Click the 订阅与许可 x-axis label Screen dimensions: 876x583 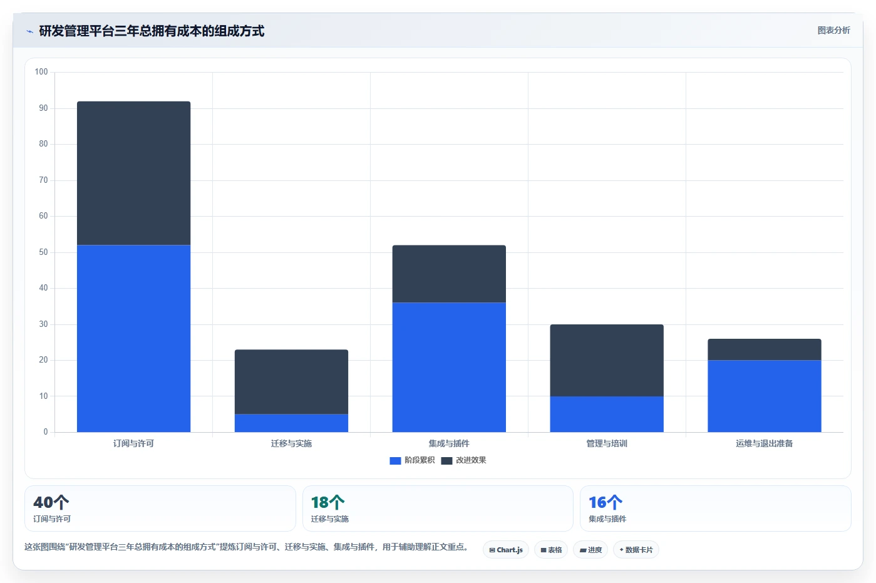133,443
